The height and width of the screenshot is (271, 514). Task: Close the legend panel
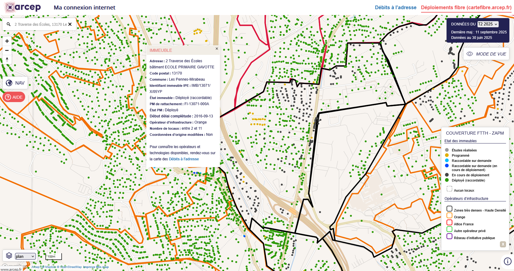click(x=503, y=244)
